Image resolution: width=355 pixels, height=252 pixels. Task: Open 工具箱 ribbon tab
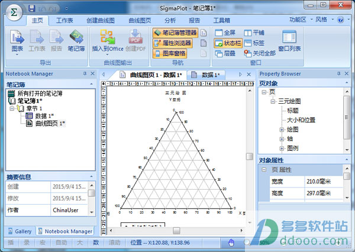click(222, 21)
